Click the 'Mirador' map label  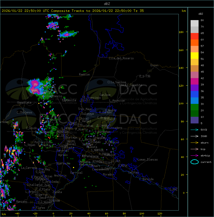[108, 174]
